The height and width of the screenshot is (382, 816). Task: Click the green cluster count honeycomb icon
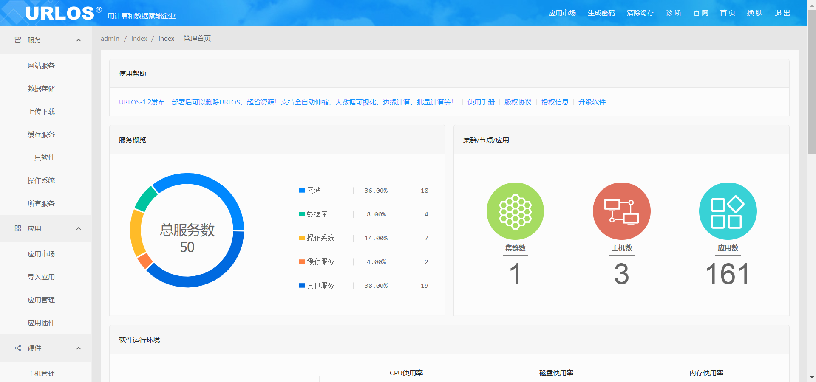click(x=515, y=211)
